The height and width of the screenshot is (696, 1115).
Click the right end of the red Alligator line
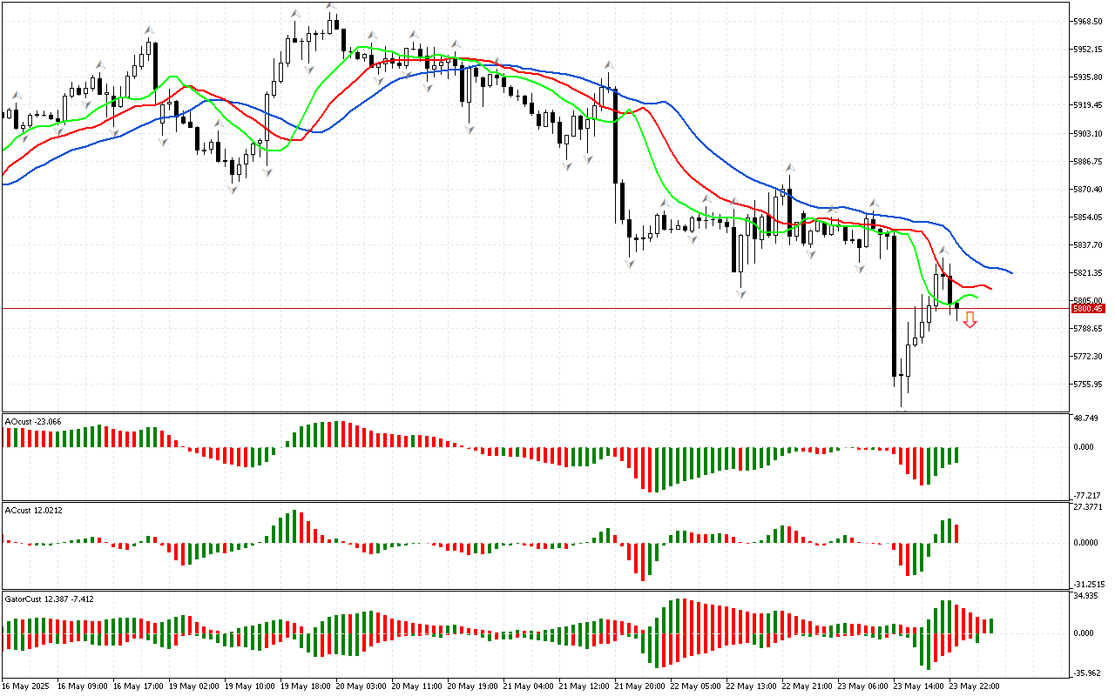990,288
